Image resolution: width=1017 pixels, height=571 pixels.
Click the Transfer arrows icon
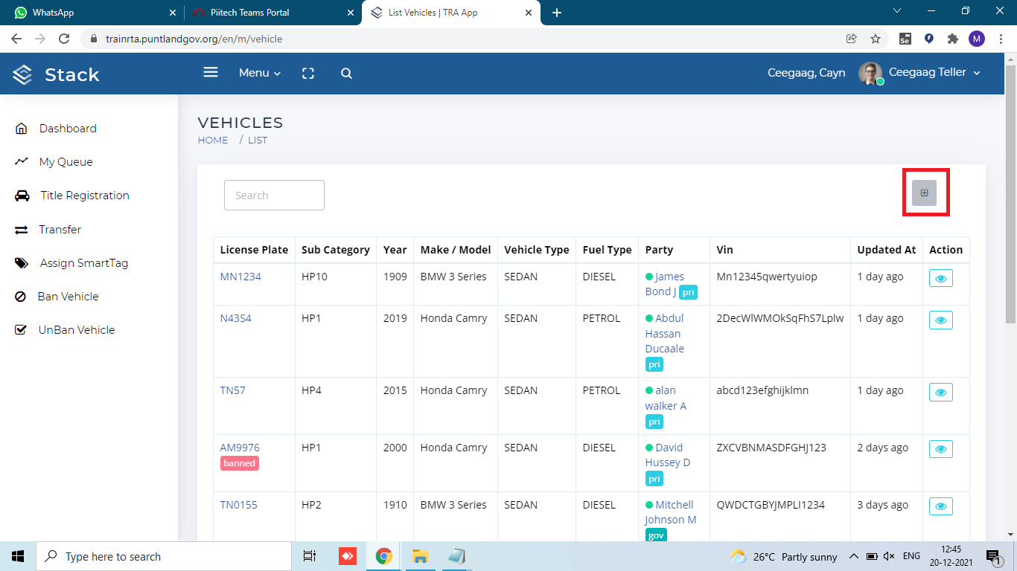tap(21, 230)
